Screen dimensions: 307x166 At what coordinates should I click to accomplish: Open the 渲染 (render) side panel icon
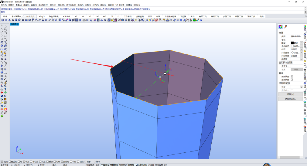(x=305, y=37)
